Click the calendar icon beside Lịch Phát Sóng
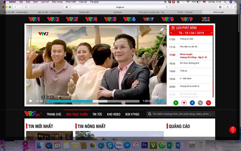Viewport: 241px width, 151px height. [x=173, y=28]
